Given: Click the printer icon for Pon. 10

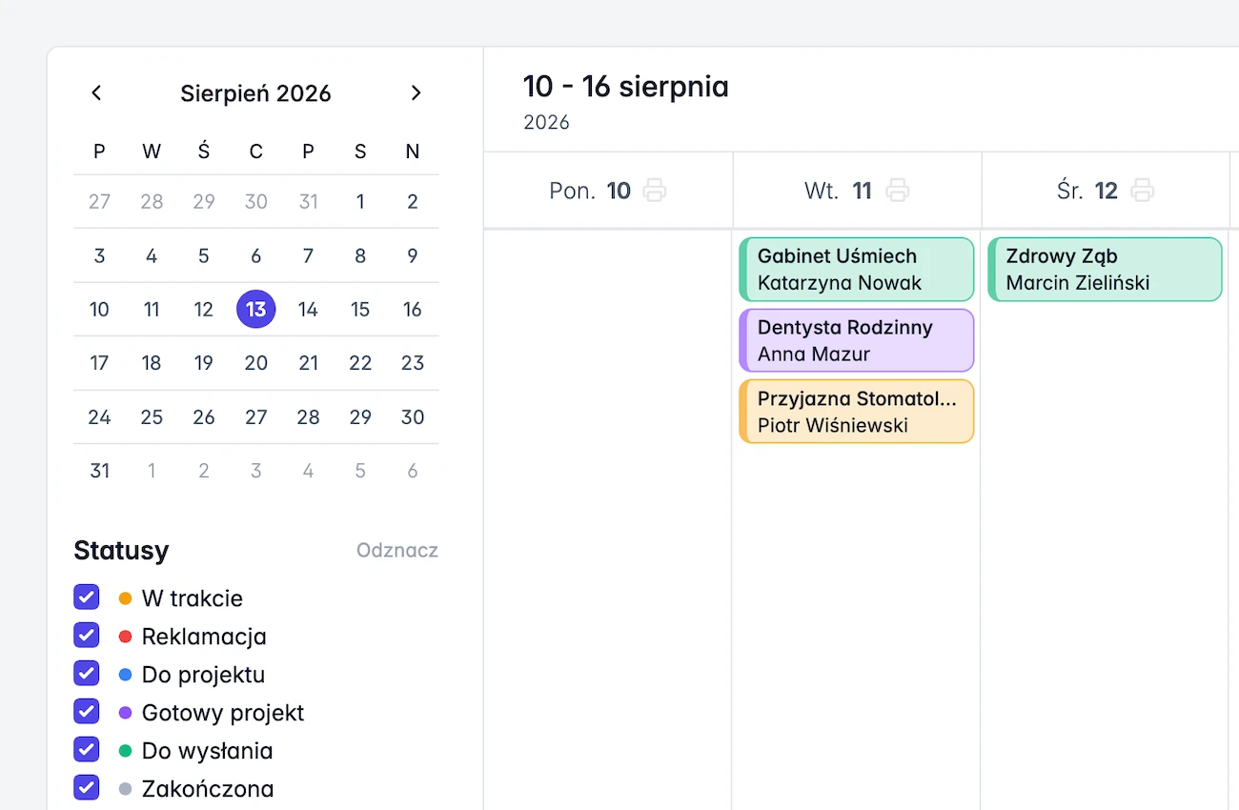Looking at the screenshot, I should (x=655, y=191).
